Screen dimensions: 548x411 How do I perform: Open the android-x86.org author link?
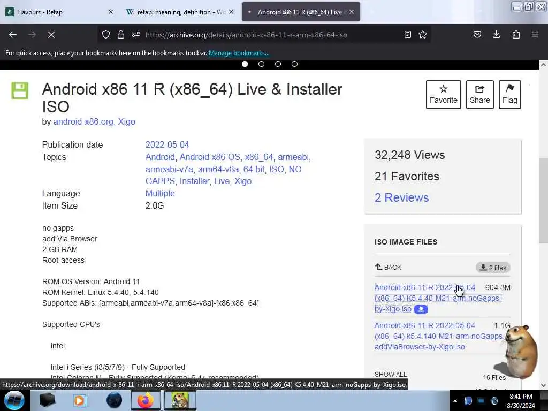[83, 121]
